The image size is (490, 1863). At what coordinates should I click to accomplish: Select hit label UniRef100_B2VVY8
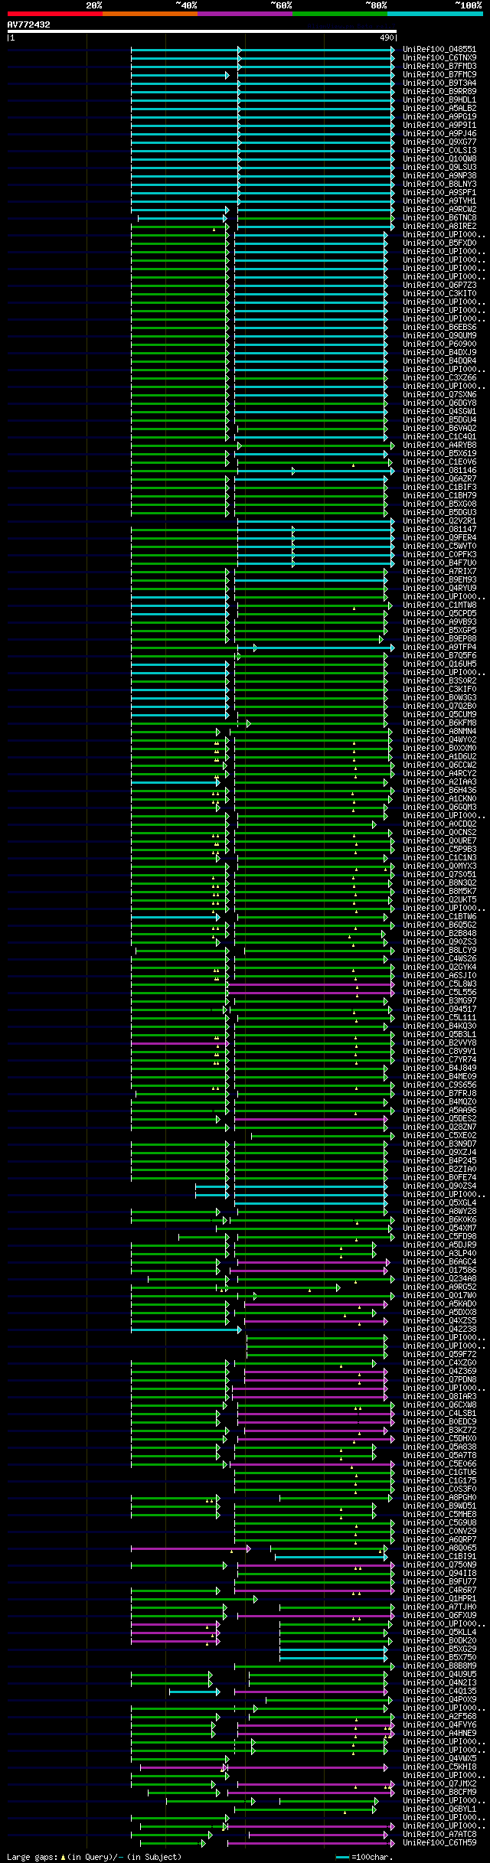(439, 1042)
